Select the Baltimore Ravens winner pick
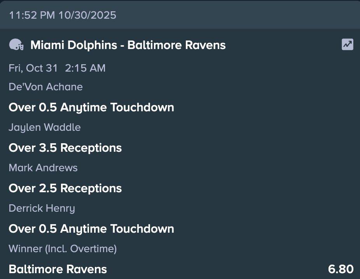The height and width of the screenshot is (279, 360). (58, 269)
